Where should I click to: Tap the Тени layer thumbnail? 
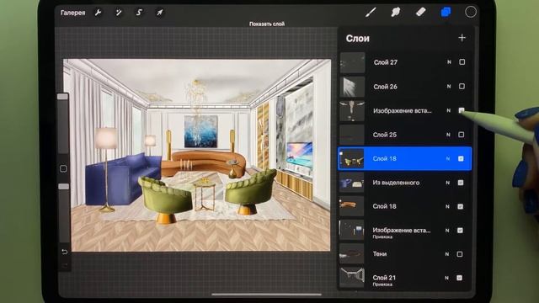coord(351,254)
